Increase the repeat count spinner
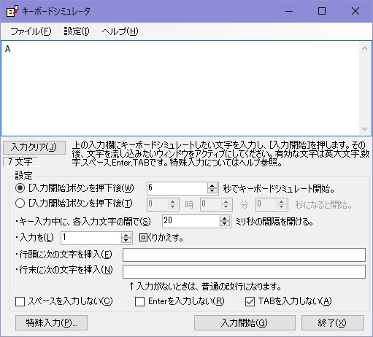The height and width of the screenshot is (337, 373). click(x=126, y=235)
